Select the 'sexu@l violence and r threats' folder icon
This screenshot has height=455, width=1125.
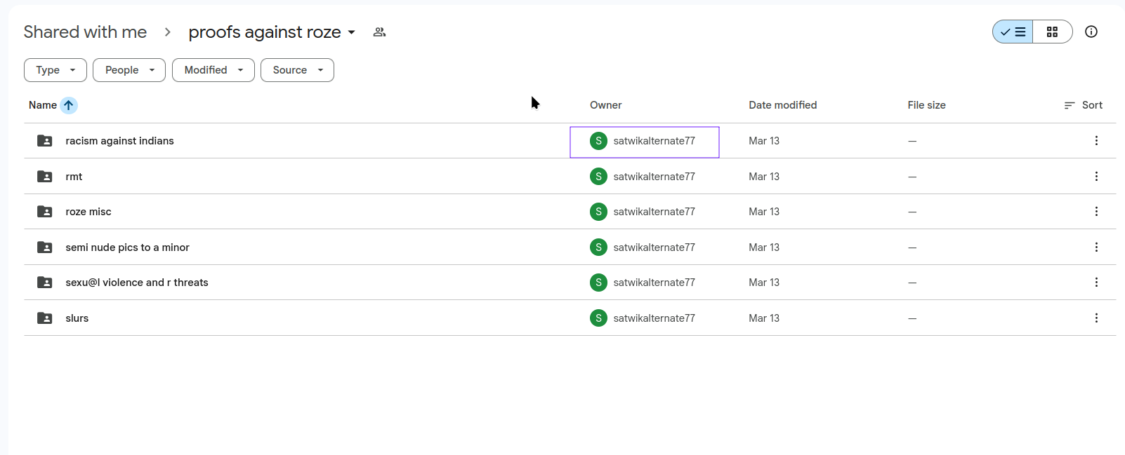pos(45,283)
